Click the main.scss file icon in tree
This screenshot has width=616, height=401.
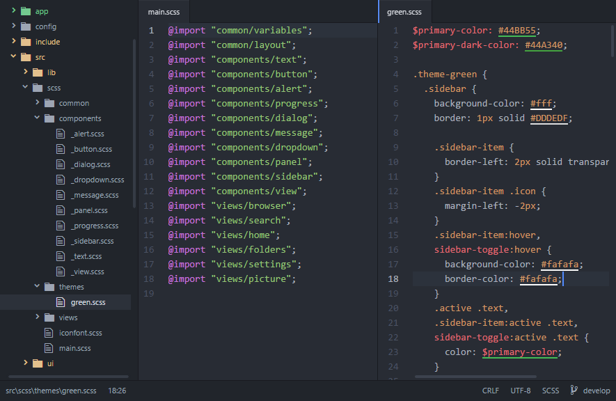tap(49, 348)
